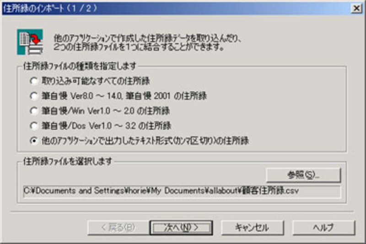The width and height of the screenshot is (366, 244).
Task: Close the 住所録のインポート dialog
Action: 356,9
